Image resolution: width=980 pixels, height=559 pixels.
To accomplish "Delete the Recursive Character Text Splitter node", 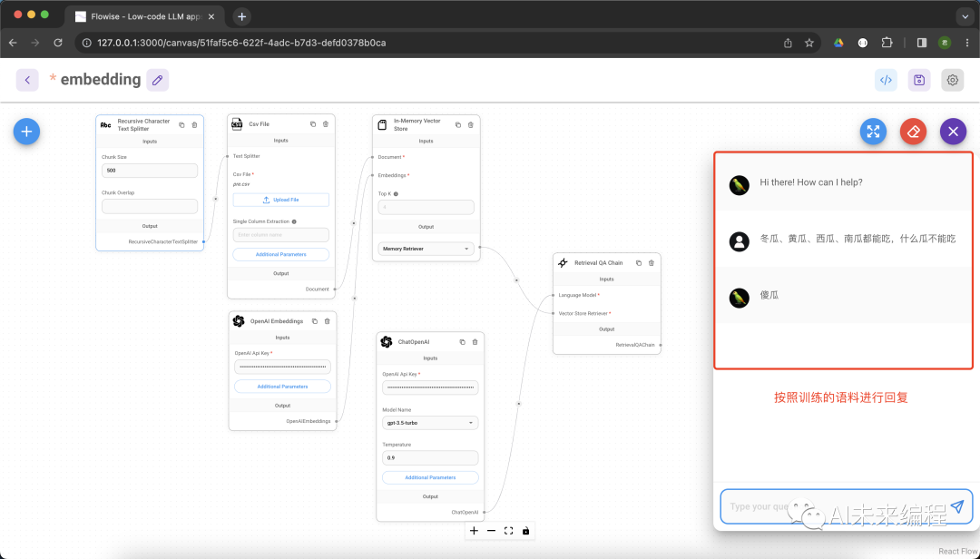I will pos(194,125).
